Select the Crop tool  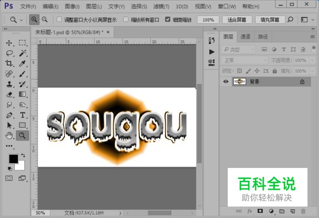tap(9, 63)
